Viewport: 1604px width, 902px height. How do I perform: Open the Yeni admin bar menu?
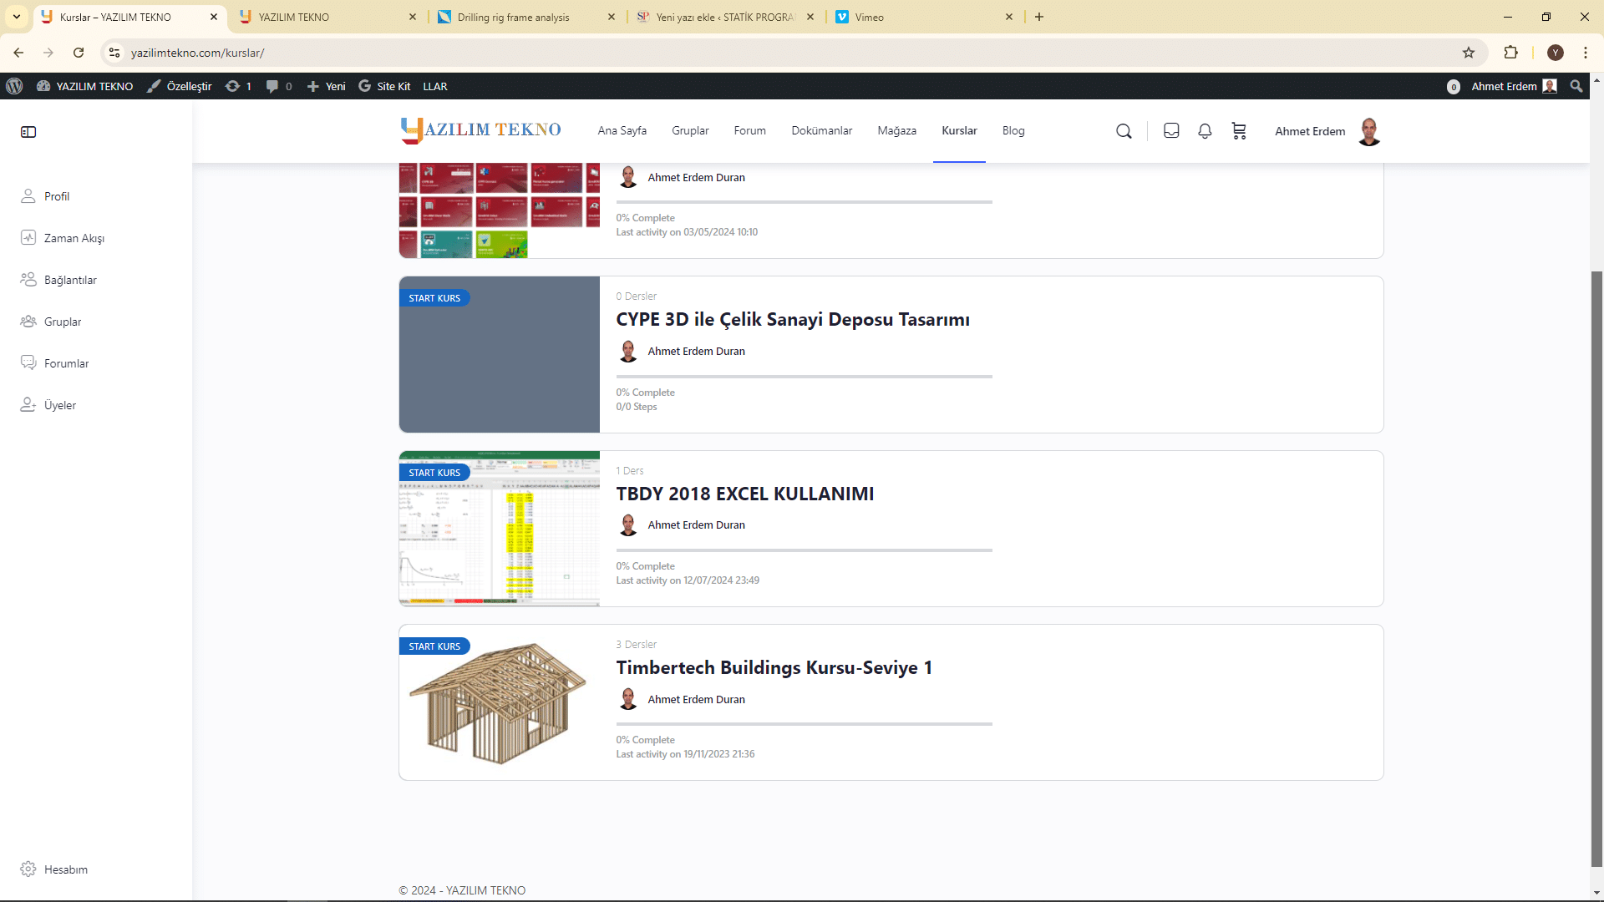click(x=327, y=86)
